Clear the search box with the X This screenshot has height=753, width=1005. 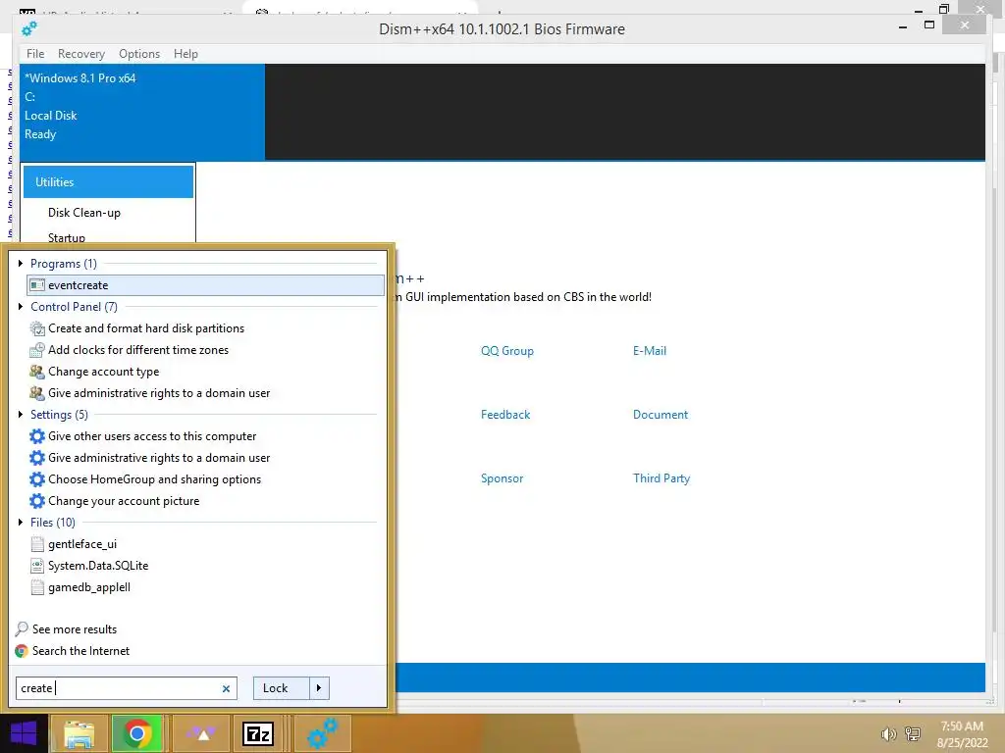point(226,689)
